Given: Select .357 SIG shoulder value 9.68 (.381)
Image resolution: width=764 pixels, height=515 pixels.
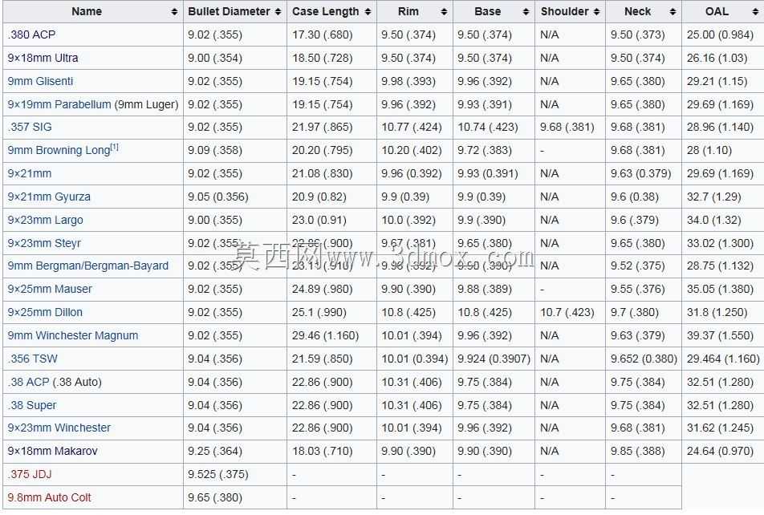Looking at the screenshot, I should click(x=567, y=128).
